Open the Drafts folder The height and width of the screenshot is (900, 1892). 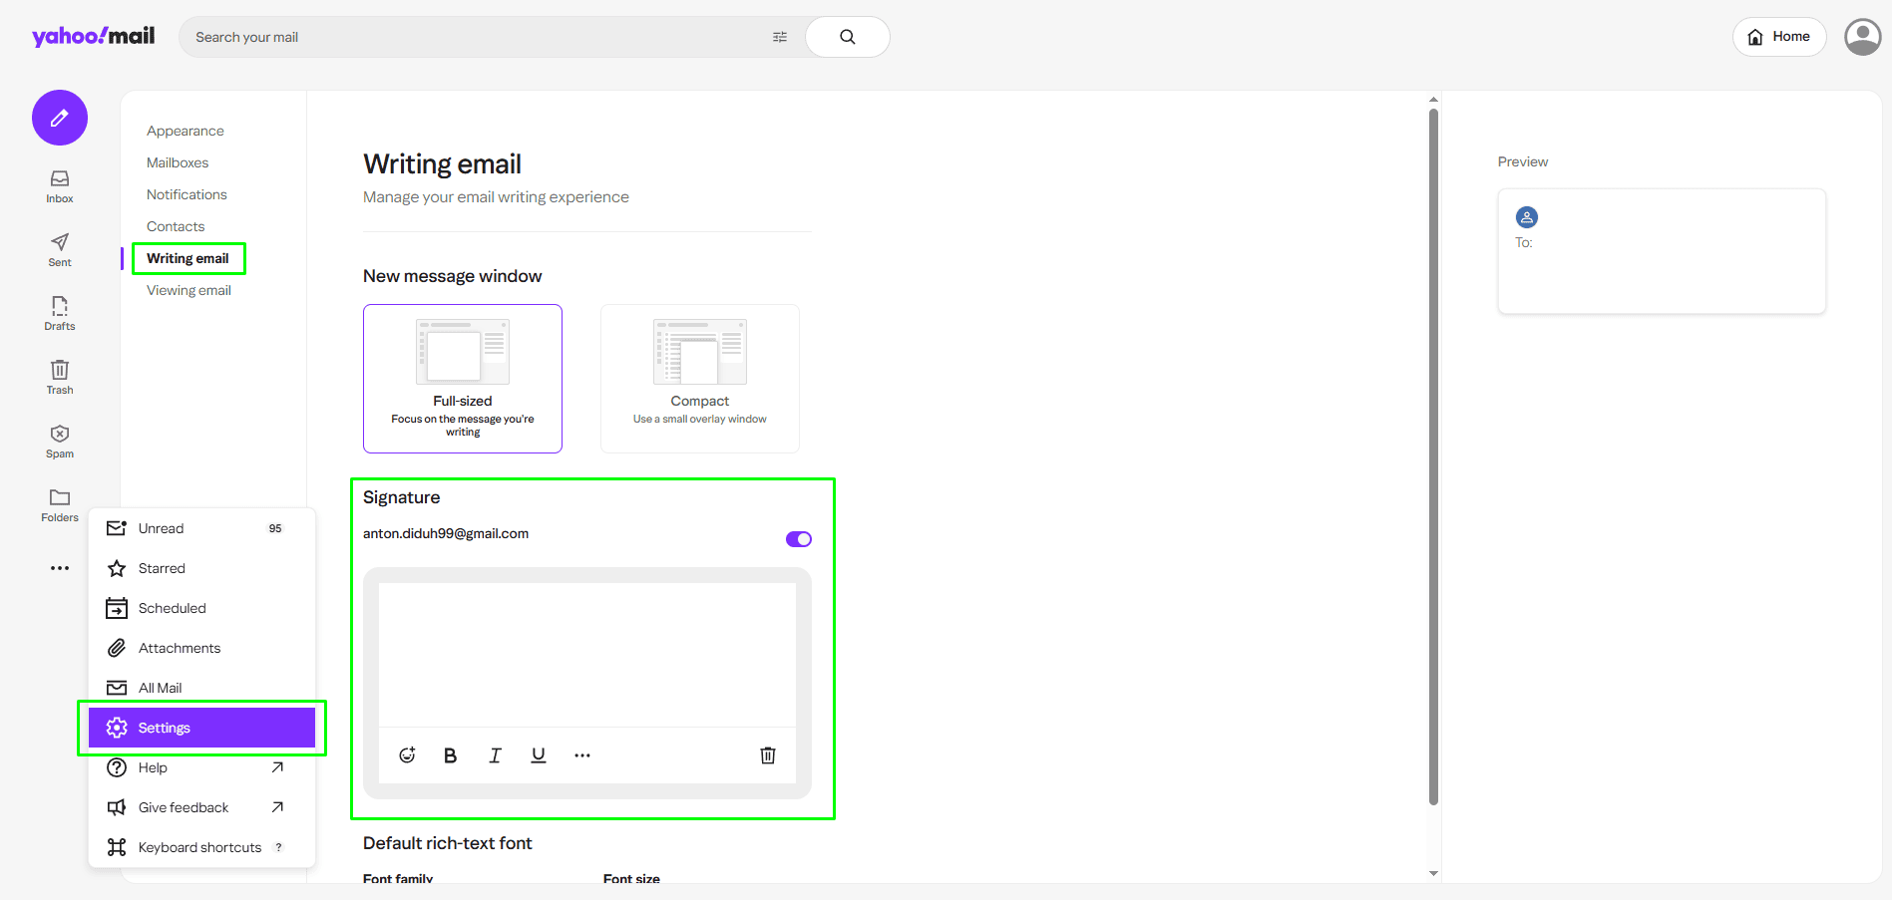(60, 314)
